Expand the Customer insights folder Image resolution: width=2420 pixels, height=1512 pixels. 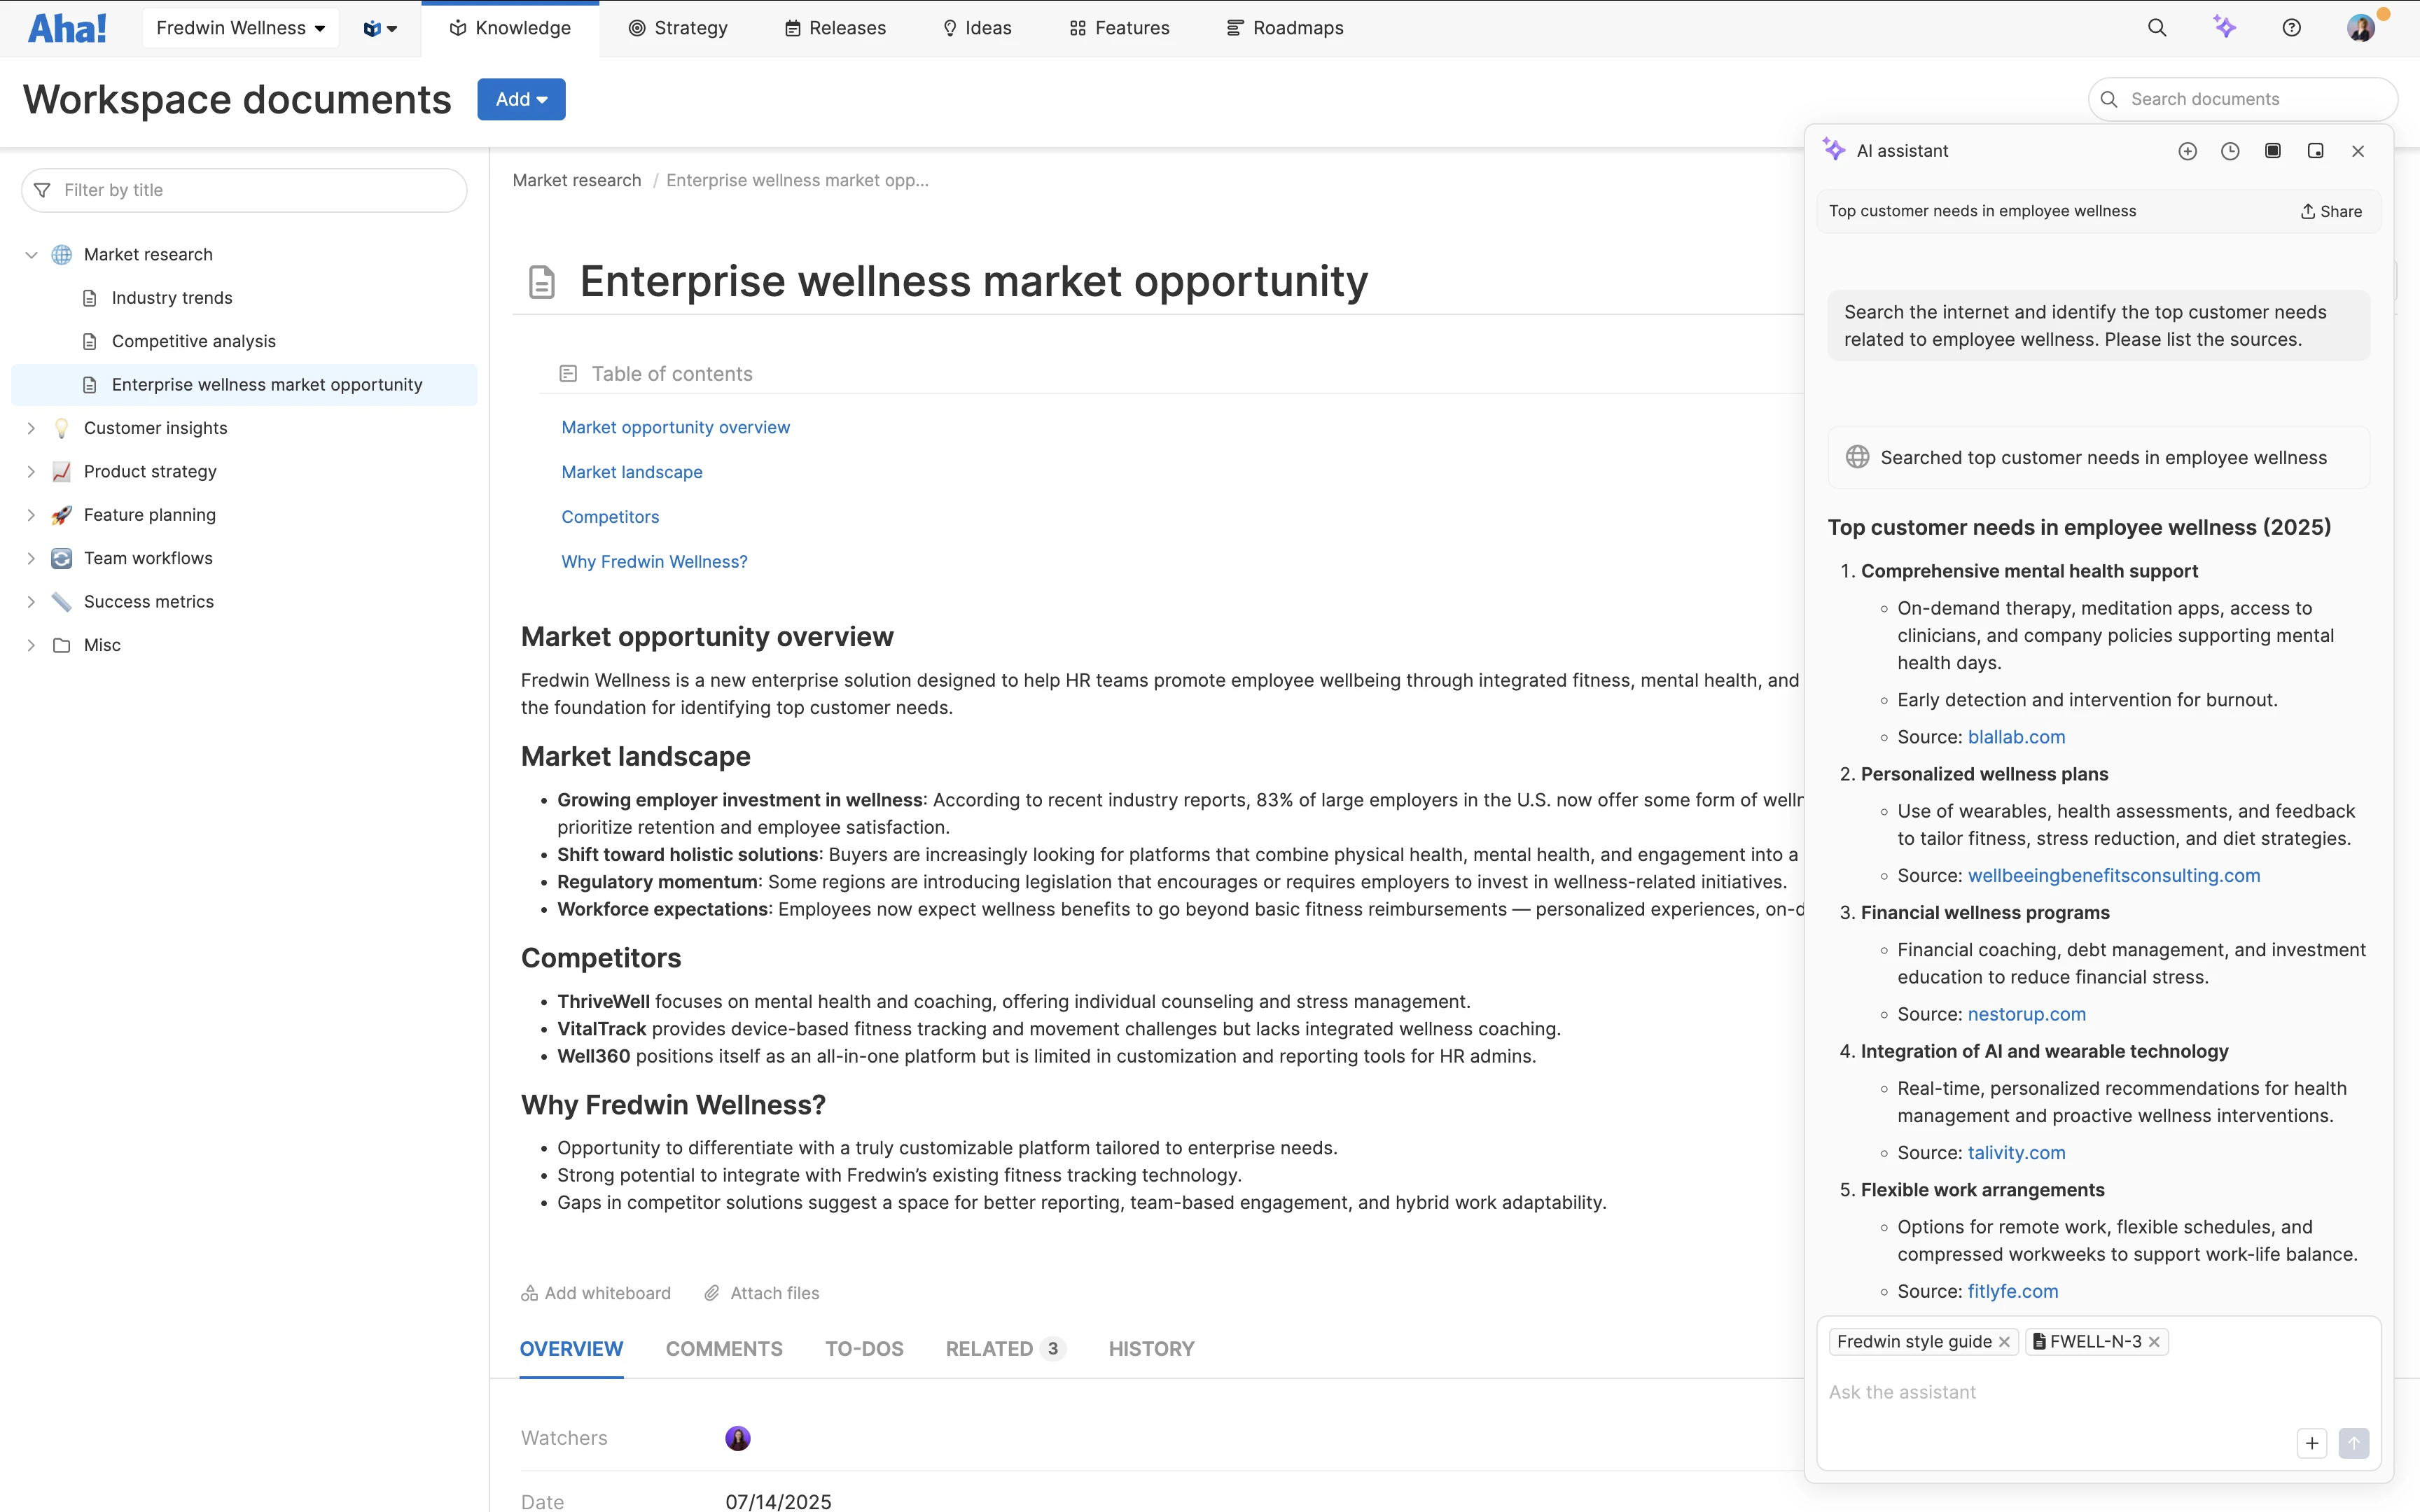(31, 428)
